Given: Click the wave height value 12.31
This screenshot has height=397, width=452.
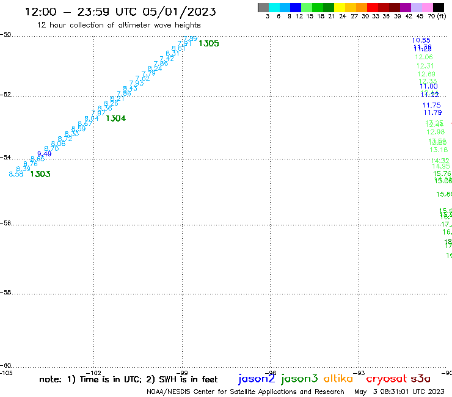Looking at the screenshot, I should coord(425,66).
